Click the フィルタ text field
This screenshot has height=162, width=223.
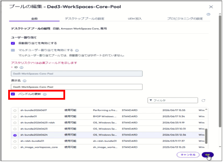point(173,100)
